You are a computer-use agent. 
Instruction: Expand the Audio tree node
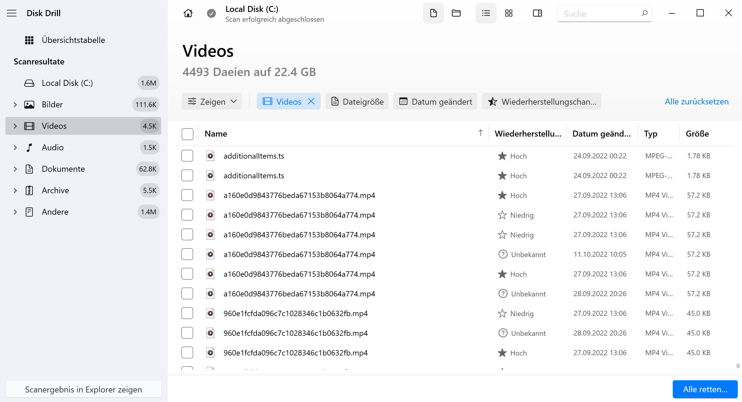(15, 147)
